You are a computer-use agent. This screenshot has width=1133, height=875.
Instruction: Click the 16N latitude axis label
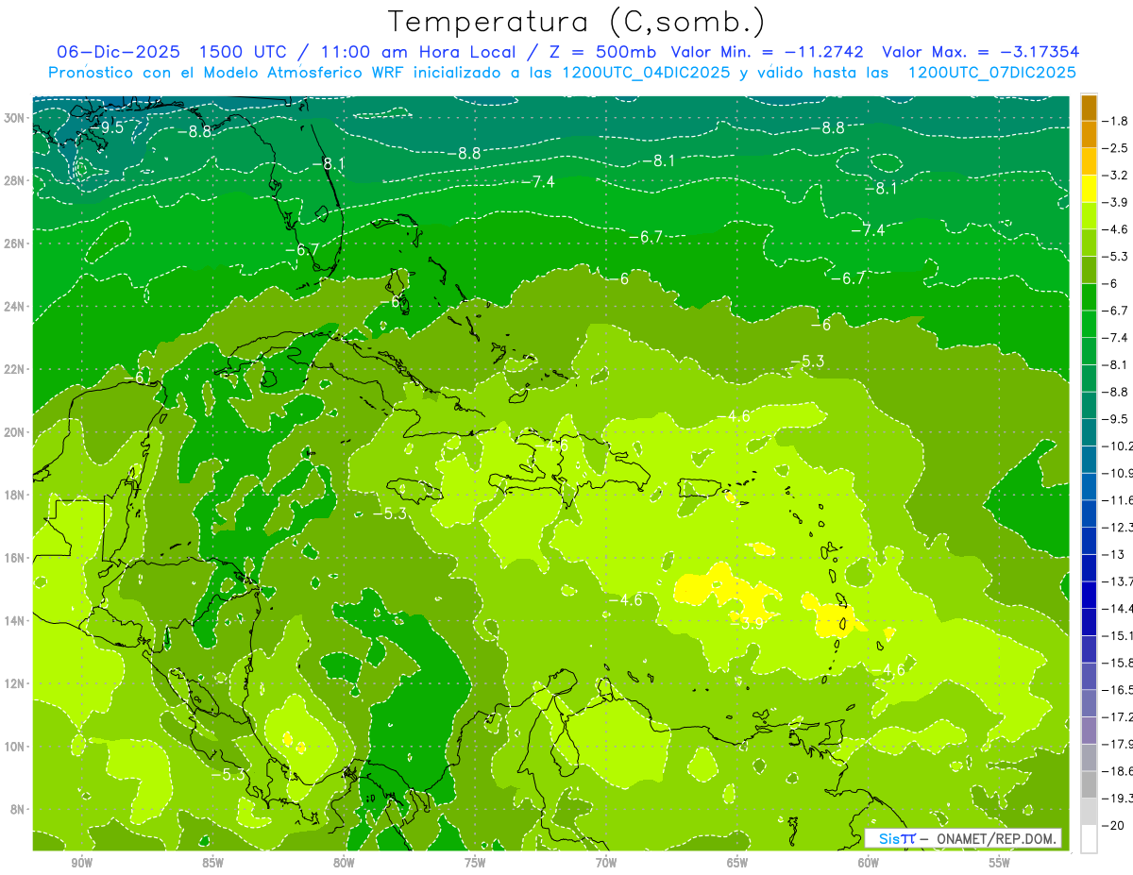pyautogui.click(x=15, y=558)
